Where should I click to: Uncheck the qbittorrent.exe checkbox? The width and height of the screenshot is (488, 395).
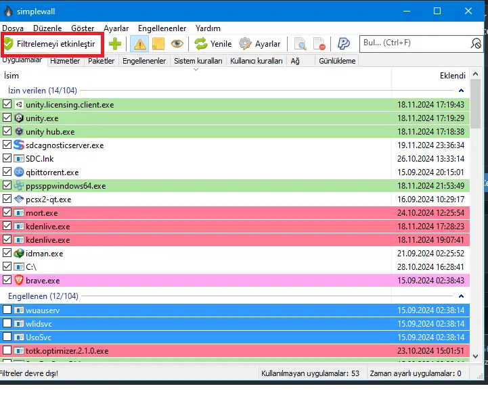[7, 172]
